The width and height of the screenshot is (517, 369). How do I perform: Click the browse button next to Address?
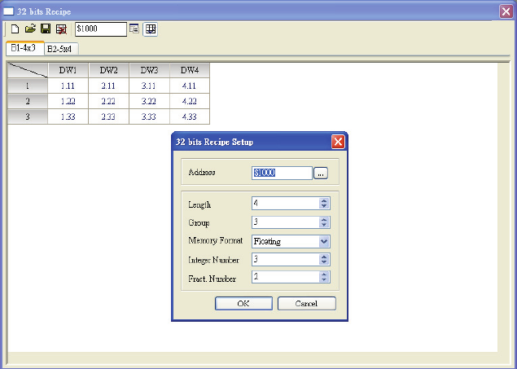click(x=321, y=173)
